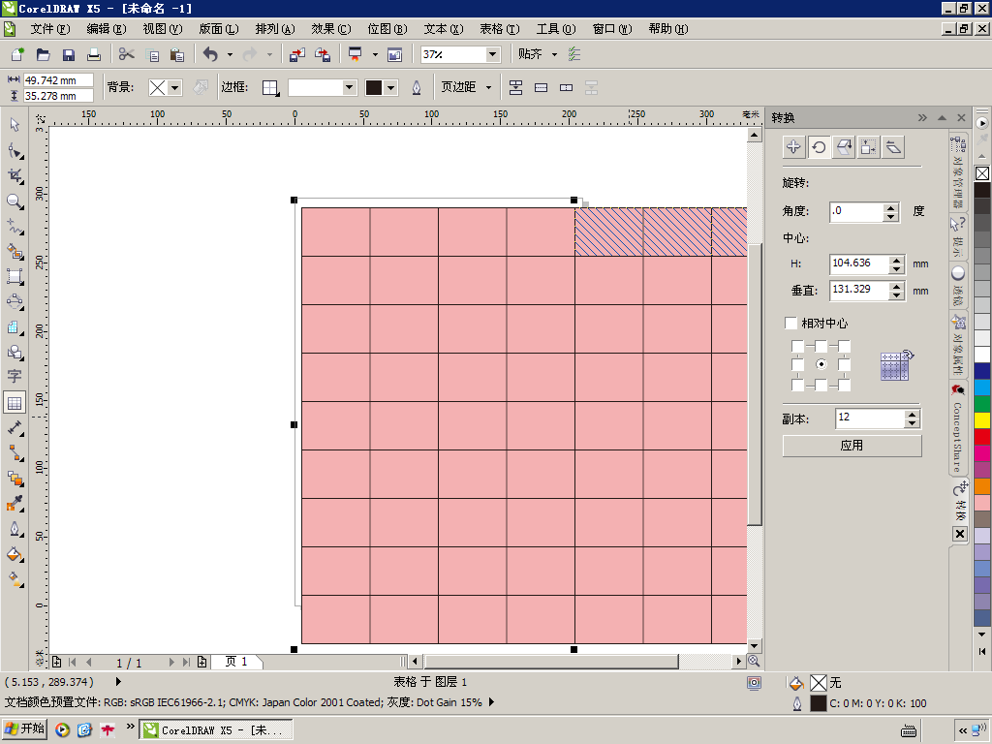Check the top-left anchor point box
Viewport: 992px width, 744px height.
click(797, 346)
